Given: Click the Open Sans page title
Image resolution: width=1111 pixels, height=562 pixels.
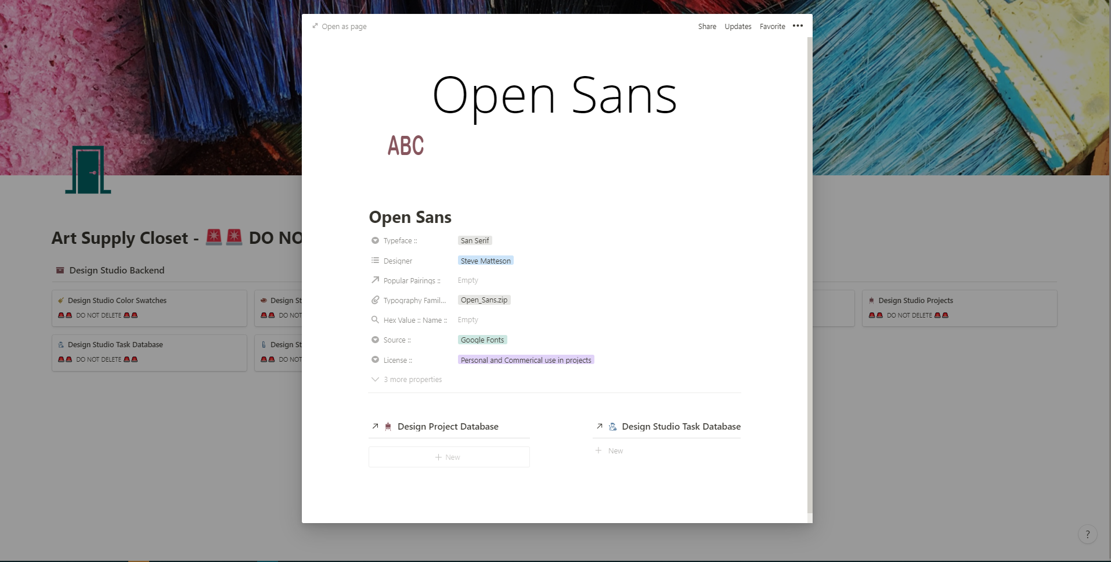Looking at the screenshot, I should pos(410,217).
